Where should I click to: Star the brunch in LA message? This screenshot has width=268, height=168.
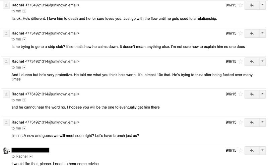tap(241, 122)
